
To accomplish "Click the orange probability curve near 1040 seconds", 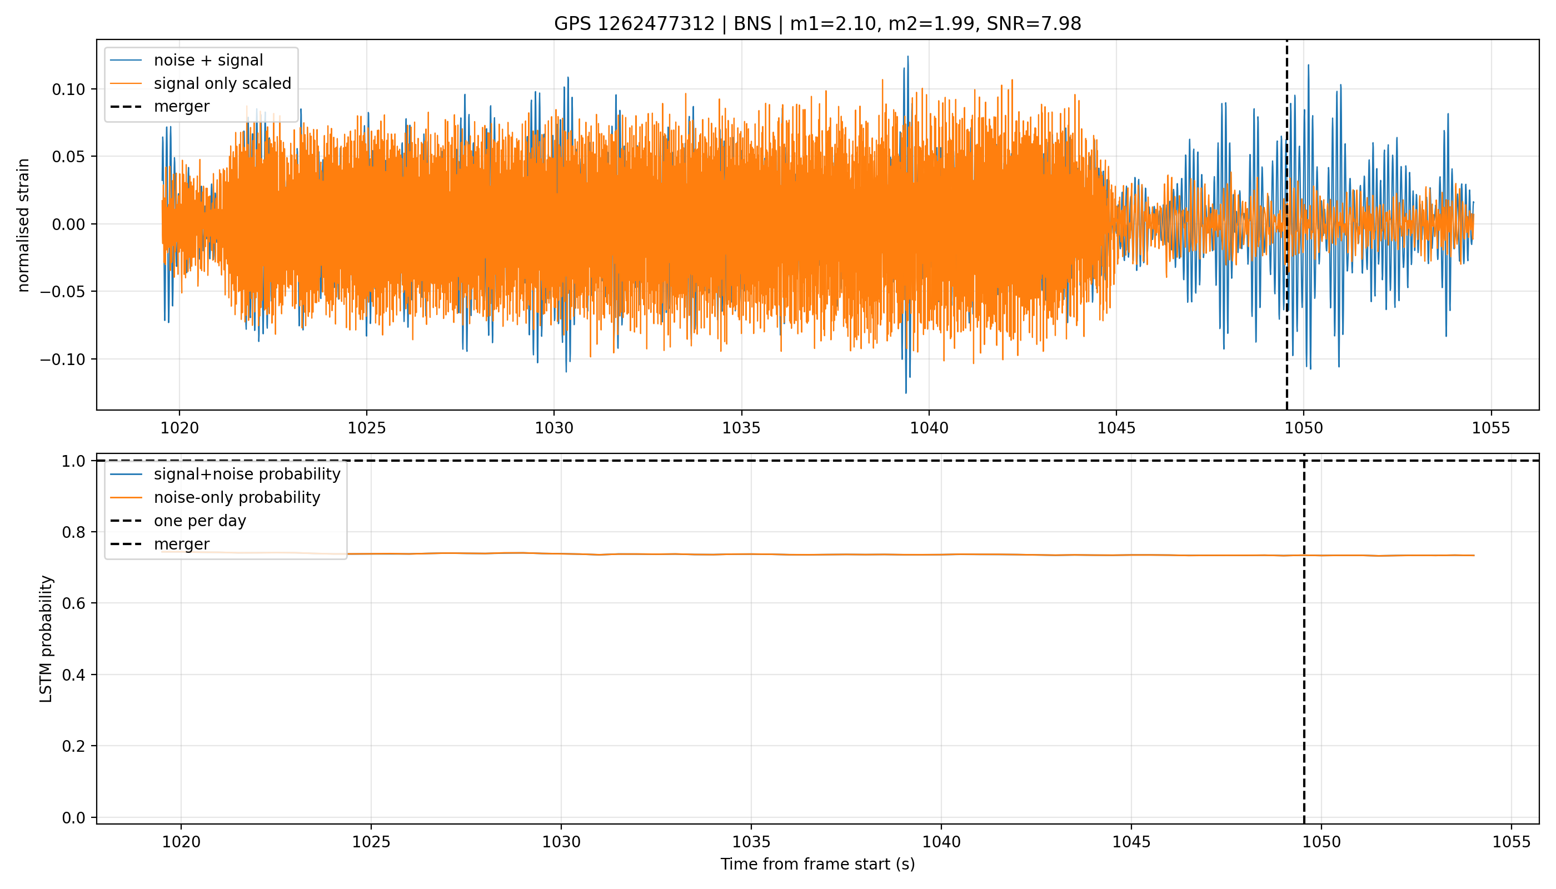I will click(941, 555).
